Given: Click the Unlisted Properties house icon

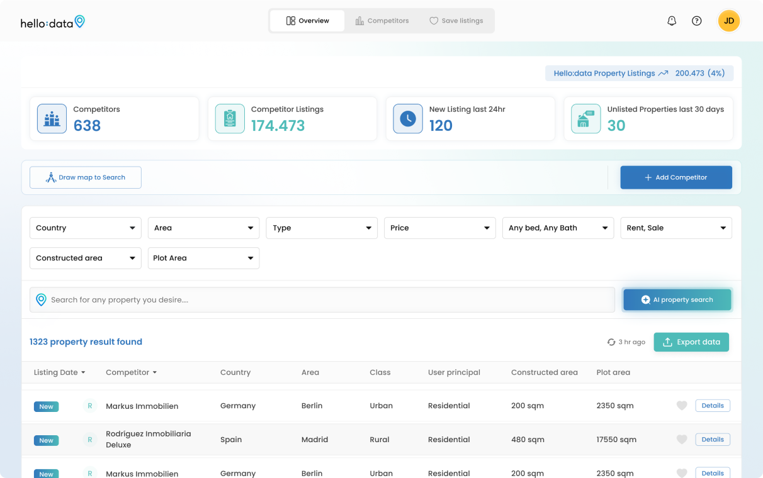Looking at the screenshot, I should [x=585, y=118].
